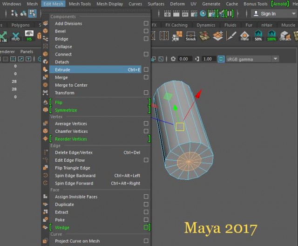Click the Poke face icon
298x246 pixels.
tap(45, 219)
